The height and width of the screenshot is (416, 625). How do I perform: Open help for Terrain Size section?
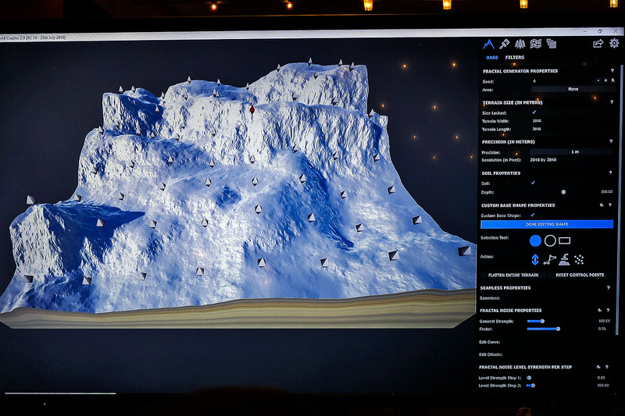tap(612, 102)
